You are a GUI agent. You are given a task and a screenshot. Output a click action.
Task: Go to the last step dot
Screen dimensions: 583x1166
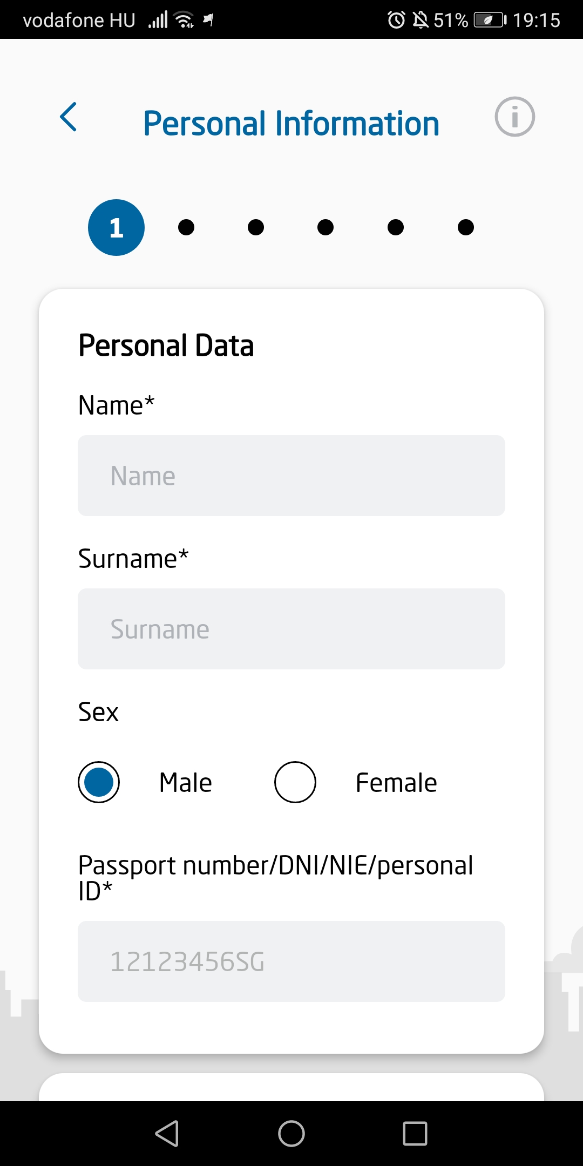pos(465,227)
